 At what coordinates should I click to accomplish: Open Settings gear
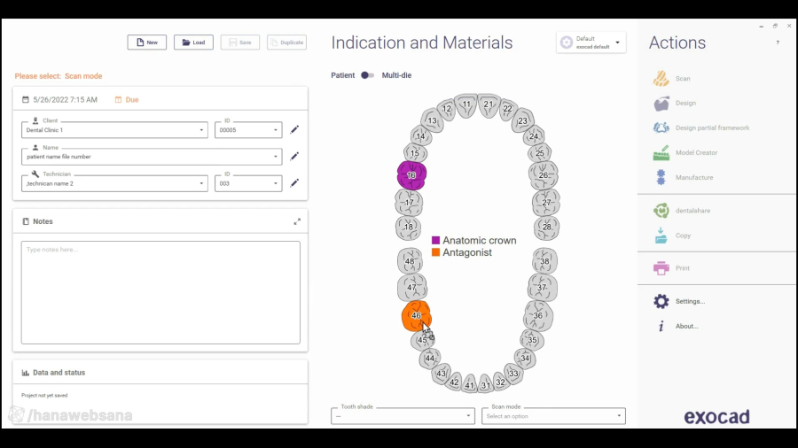661,302
